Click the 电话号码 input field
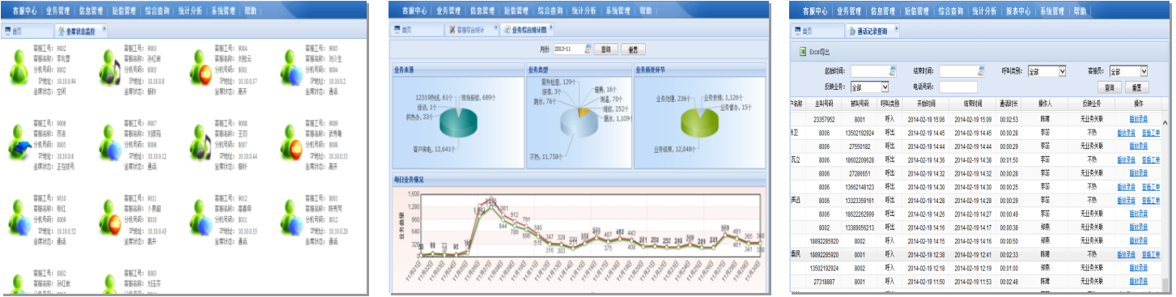The height and width of the screenshot is (297, 1176). 958,87
